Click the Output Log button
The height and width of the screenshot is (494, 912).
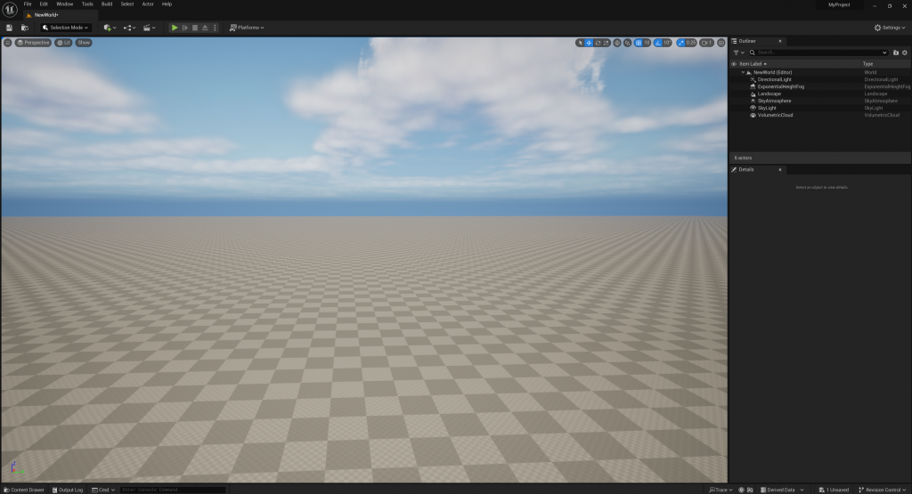click(x=68, y=490)
